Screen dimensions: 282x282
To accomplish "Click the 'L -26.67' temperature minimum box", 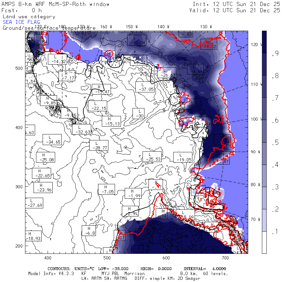I will pyautogui.click(x=167, y=73).
